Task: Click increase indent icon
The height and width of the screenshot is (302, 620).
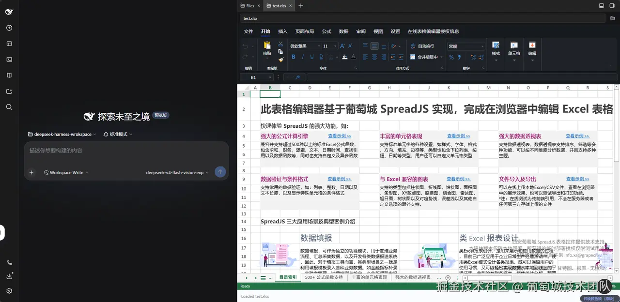Action: coord(401,57)
